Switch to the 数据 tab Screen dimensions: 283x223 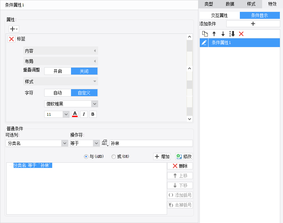click(x=230, y=4)
